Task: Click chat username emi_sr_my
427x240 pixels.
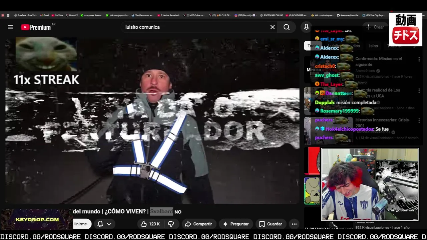Action: click(x=332, y=39)
